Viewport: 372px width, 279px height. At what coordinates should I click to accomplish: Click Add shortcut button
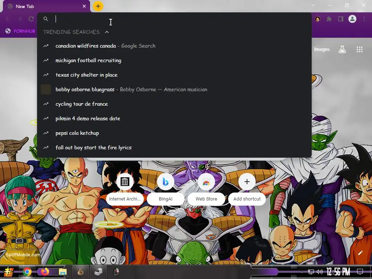point(247,189)
